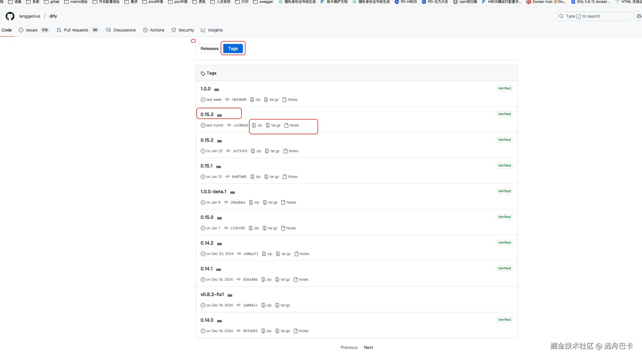Image resolution: width=642 pixels, height=359 pixels.
Task: Open the Copilot icon beside search
Action: point(639,16)
